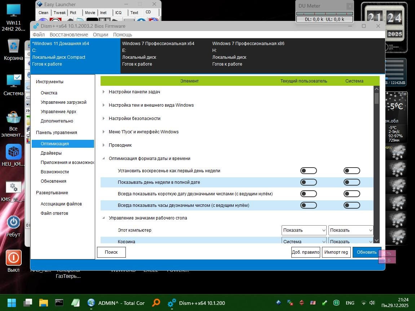Expand Настройки безопасности section
Viewport: 415px width, 311px height.
coord(103,119)
